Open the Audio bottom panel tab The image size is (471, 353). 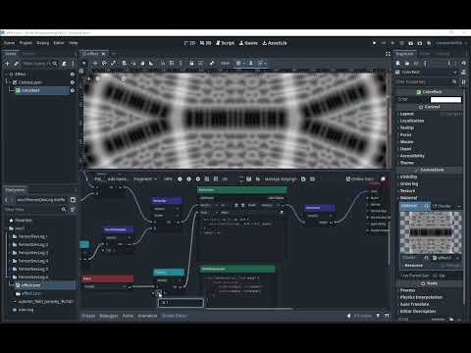click(128, 316)
